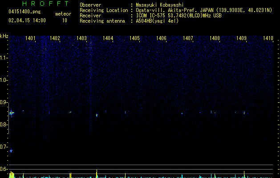Click the HROFFT title text
280x178 pixels.
point(46,4)
